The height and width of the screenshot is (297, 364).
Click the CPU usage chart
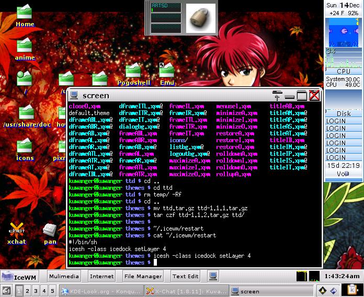point(344,58)
